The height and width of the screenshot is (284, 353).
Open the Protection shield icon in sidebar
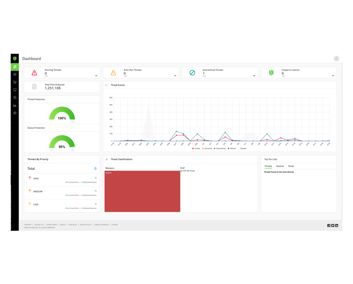[x=15, y=75]
